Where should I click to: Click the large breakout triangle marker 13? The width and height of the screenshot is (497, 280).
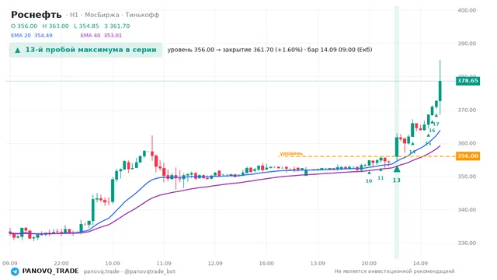(x=397, y=170)
